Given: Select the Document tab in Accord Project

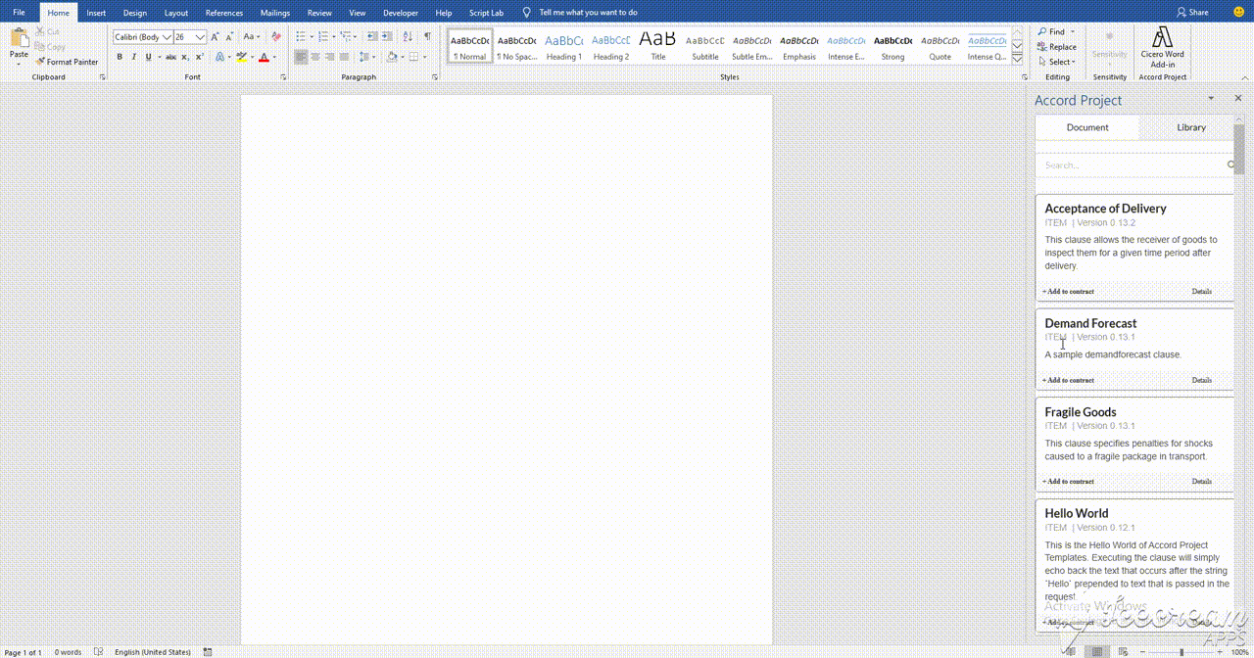Looking at the screenshot, I should [1087, 127].
